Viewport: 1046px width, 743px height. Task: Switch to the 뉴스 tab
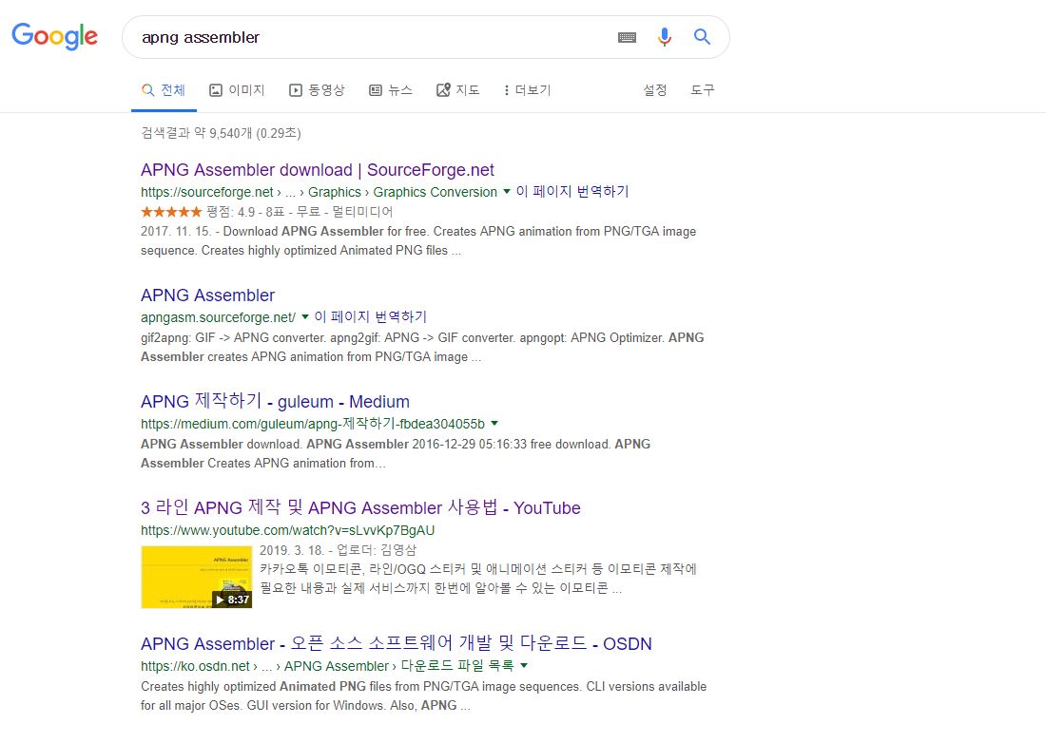coord(391,90)
